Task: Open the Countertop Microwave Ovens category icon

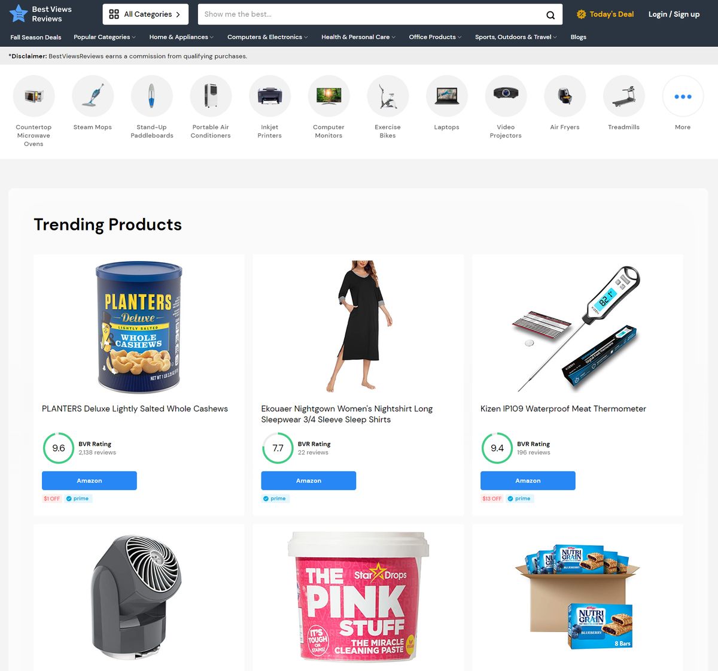Action: click(34, 96)
